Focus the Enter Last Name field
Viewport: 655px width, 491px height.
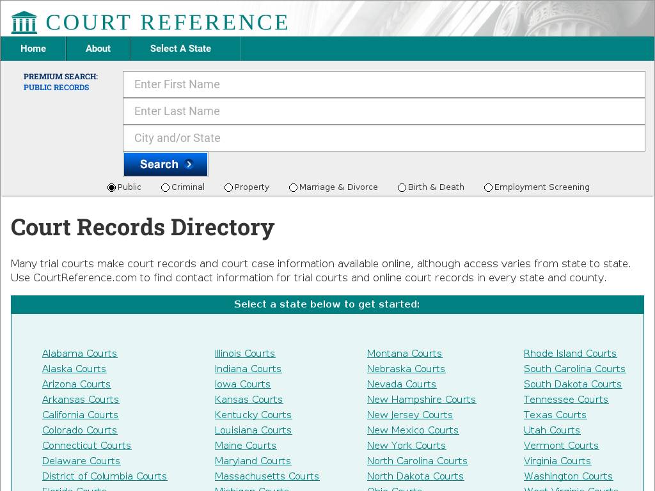384,111
